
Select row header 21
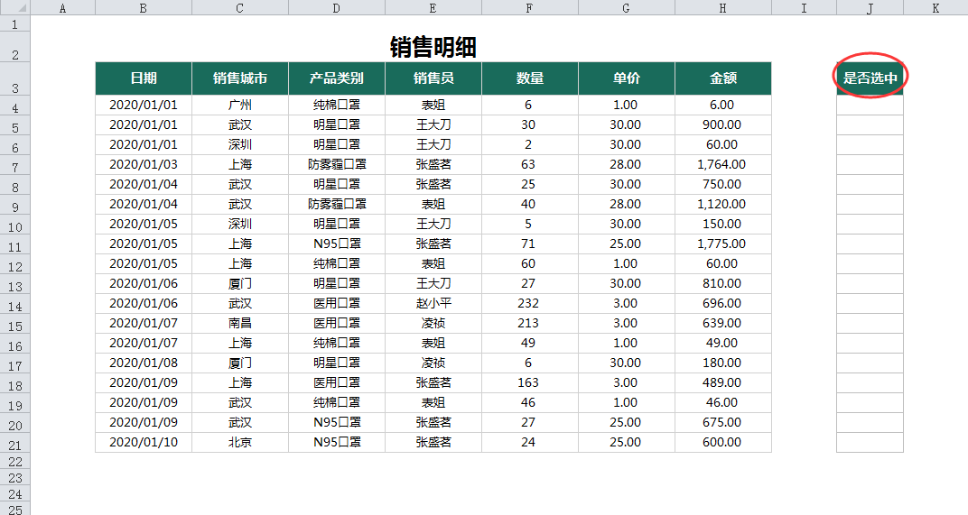[15, 444]
